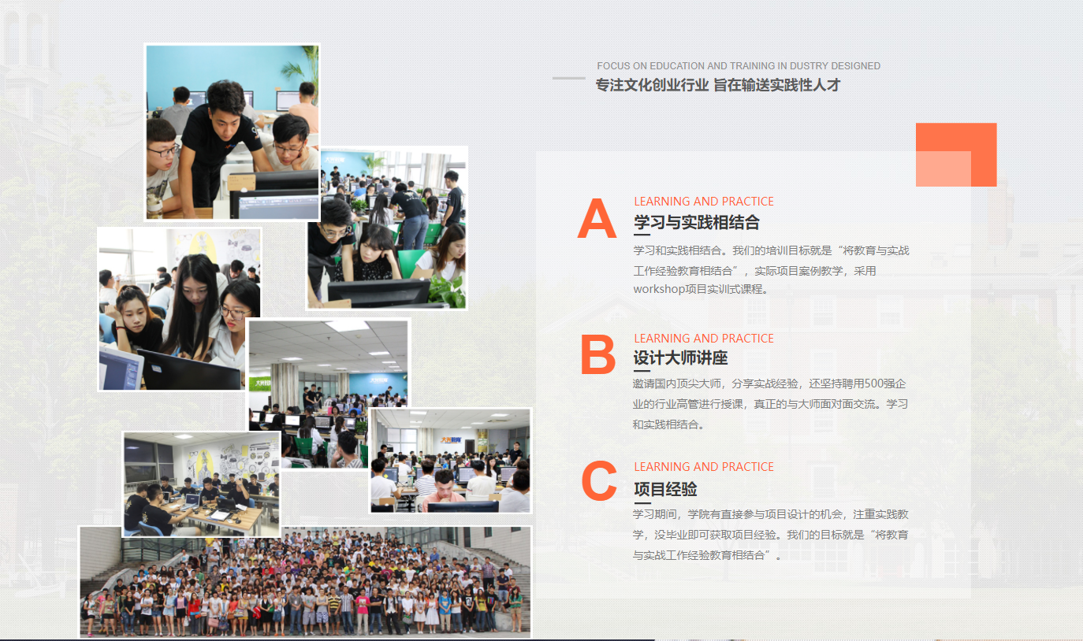
Task: Open the large outdoor group photo
Action: click(305, 582)
